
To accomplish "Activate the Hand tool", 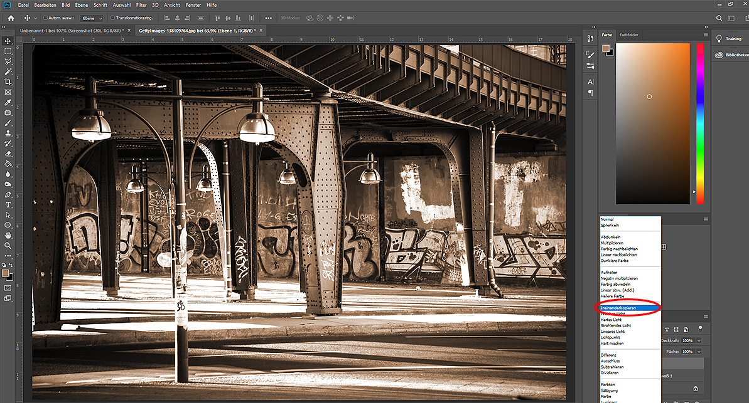I will point(8,235).
